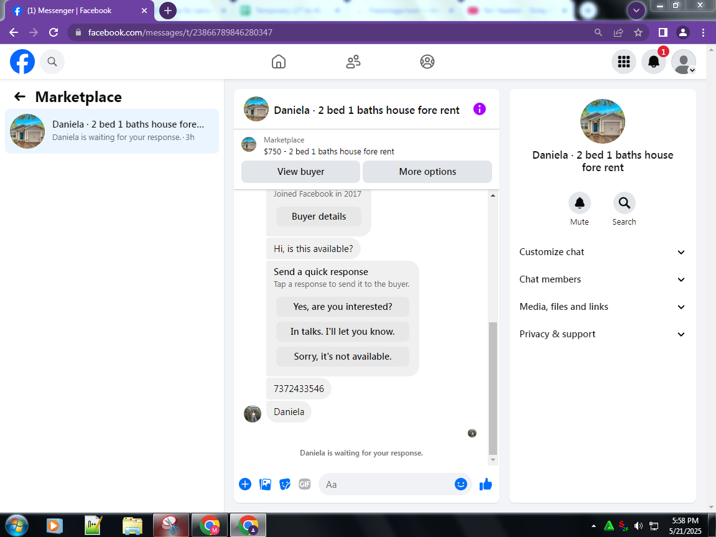Open the notifications bell with red badge
This screenshot has width=716, height=537.
(x=654, y=62)
